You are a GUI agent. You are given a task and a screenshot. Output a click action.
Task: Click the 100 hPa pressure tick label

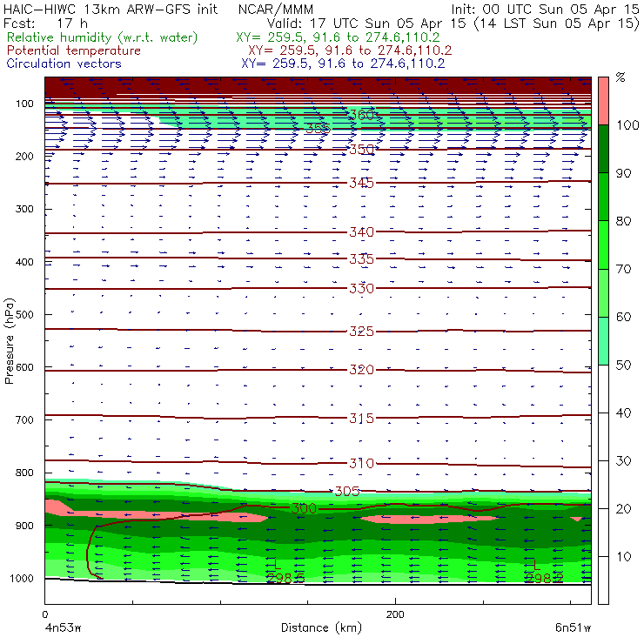(x=24, y=104)
